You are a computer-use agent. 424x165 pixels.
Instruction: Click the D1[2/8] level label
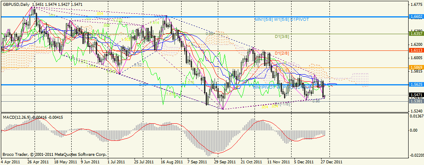[x=282, y=53]
